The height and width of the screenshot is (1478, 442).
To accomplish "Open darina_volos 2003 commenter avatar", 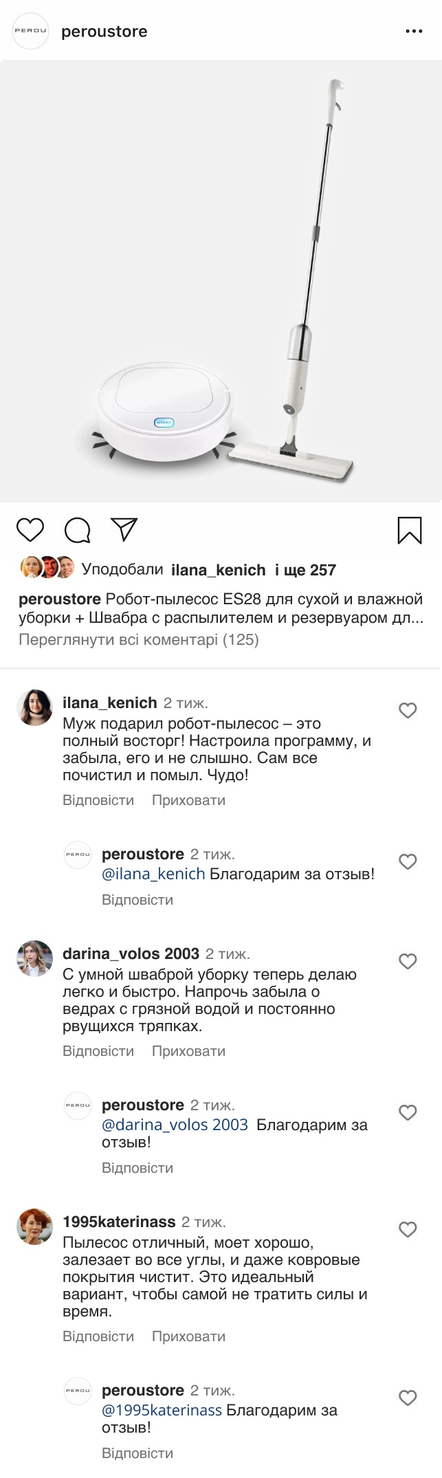I will 34,958.
